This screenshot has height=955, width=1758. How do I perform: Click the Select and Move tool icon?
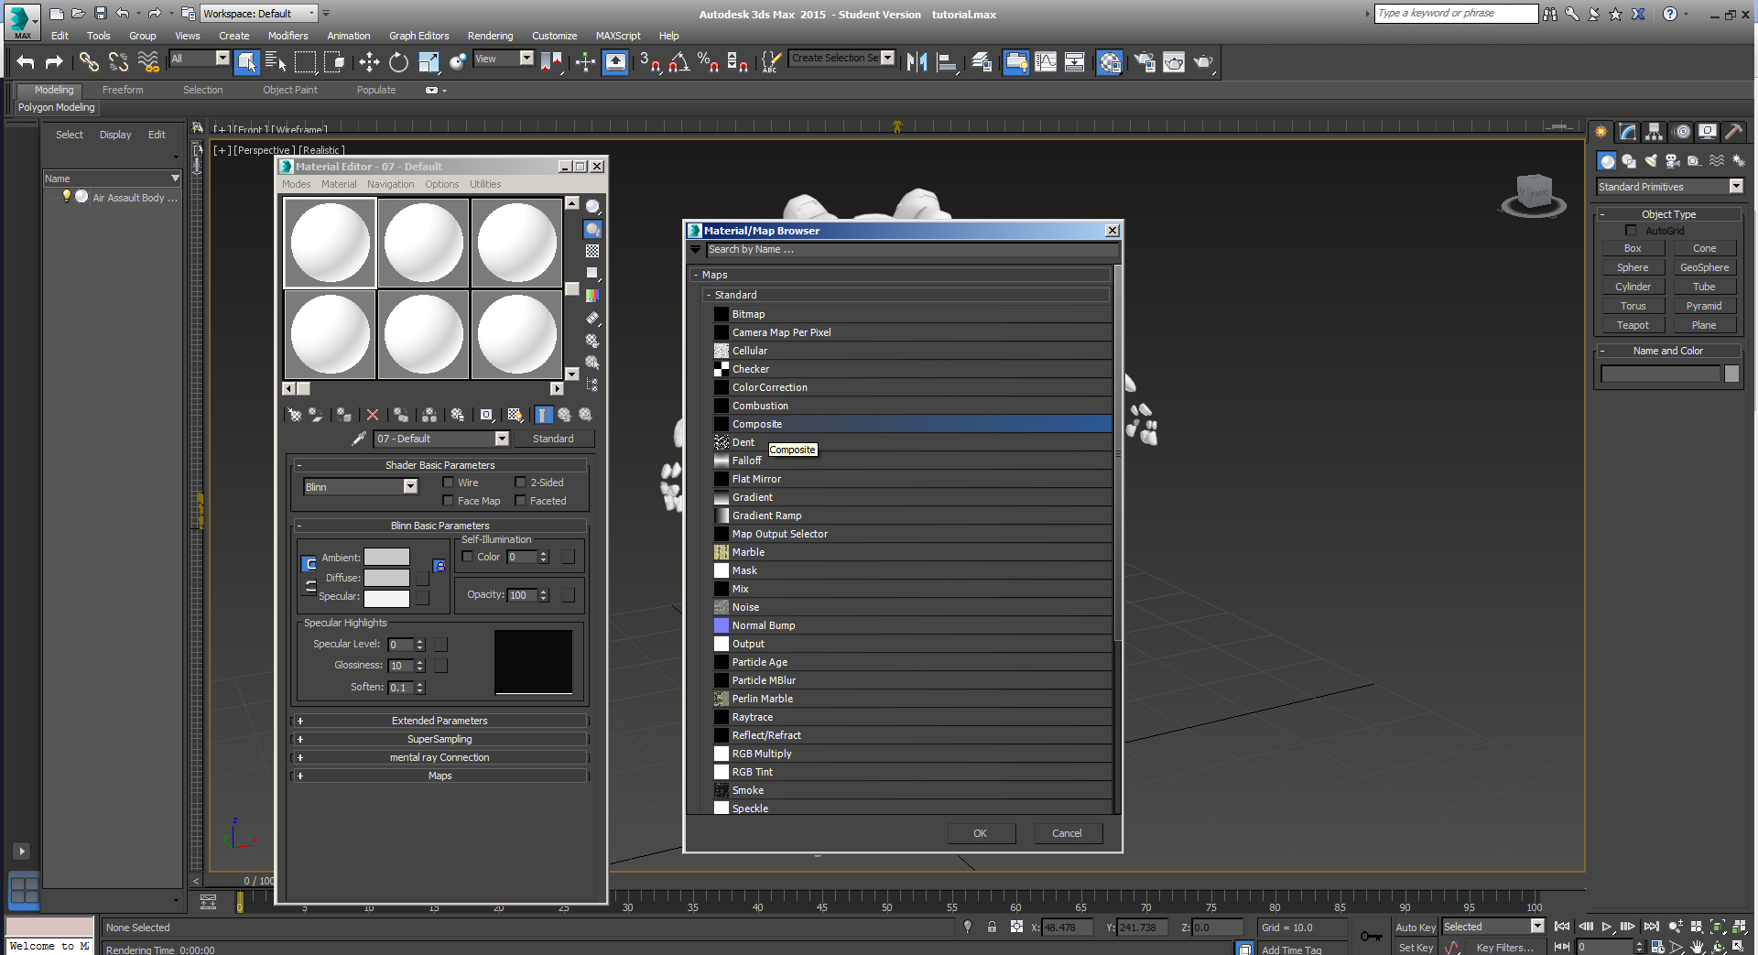[x=369, y=62]
